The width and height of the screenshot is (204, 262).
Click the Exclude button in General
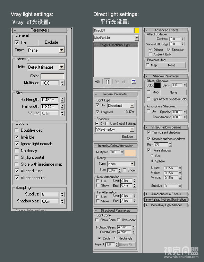pos(51,42)
